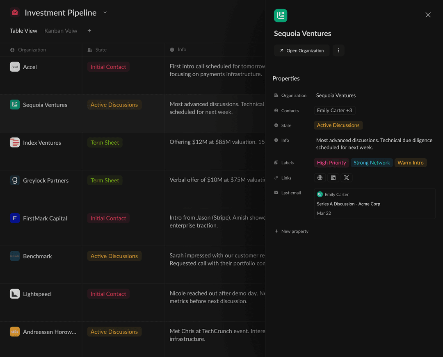The width and height of the screenshot is (443, 357).
Task: Switch to the Kanban Veiw tab
Action: [x=61, y=31]
